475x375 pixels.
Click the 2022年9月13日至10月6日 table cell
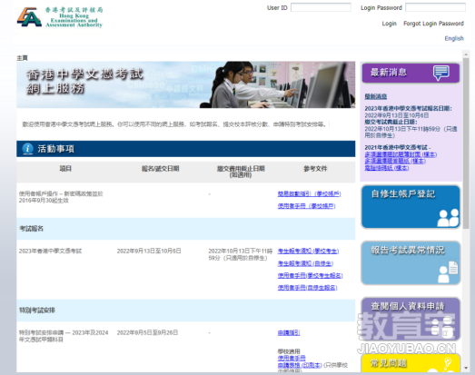coord(149,252)
